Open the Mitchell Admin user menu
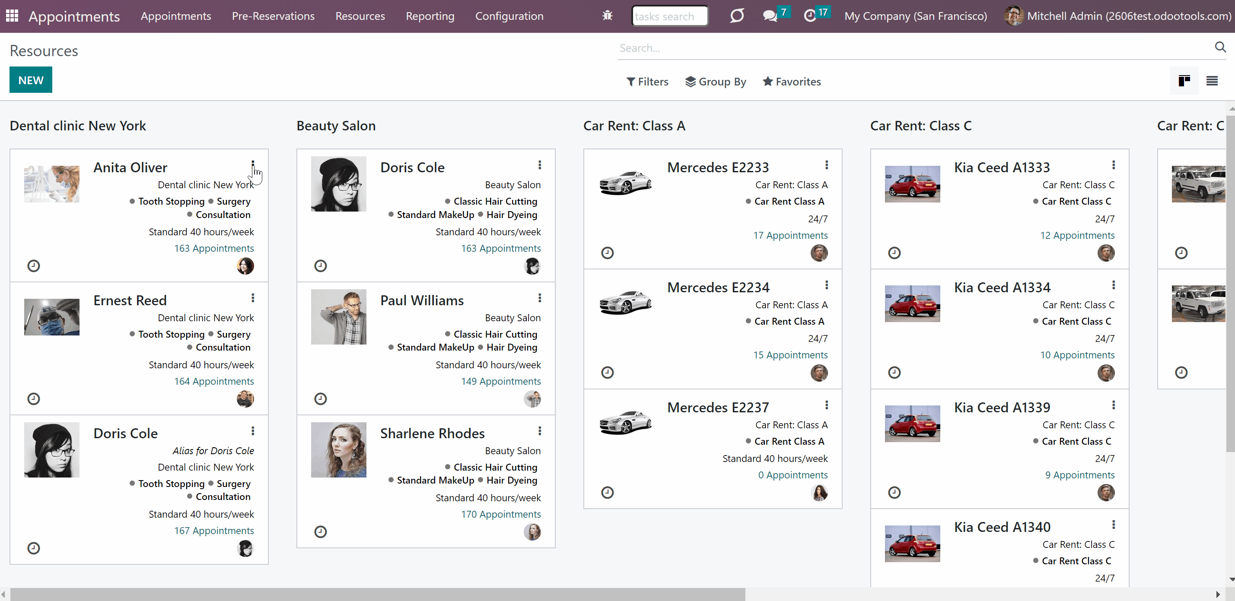The width and height of the screenshot is (1235, 601). tap(1118, 16)
